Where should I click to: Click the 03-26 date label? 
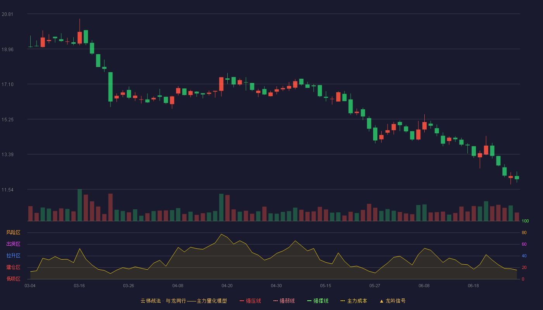128,286
